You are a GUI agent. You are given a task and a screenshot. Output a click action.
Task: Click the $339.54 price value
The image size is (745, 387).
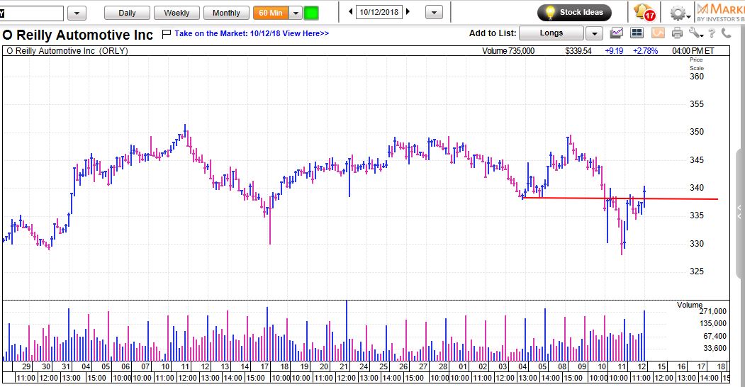578,51
